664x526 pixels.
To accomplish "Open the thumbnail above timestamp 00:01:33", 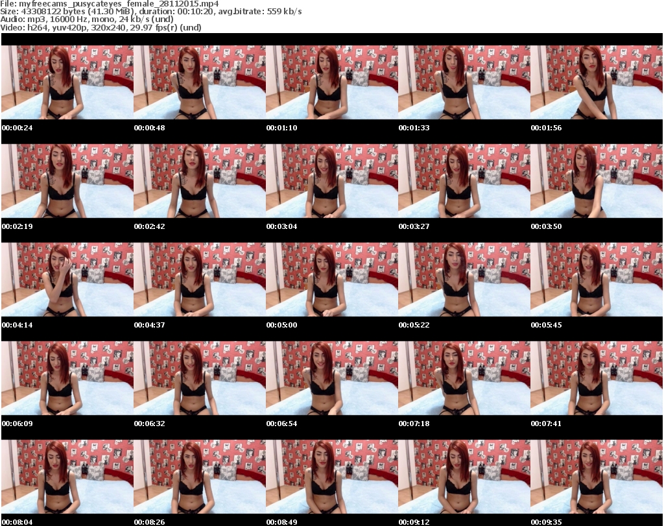I will (x=464, y=82).
